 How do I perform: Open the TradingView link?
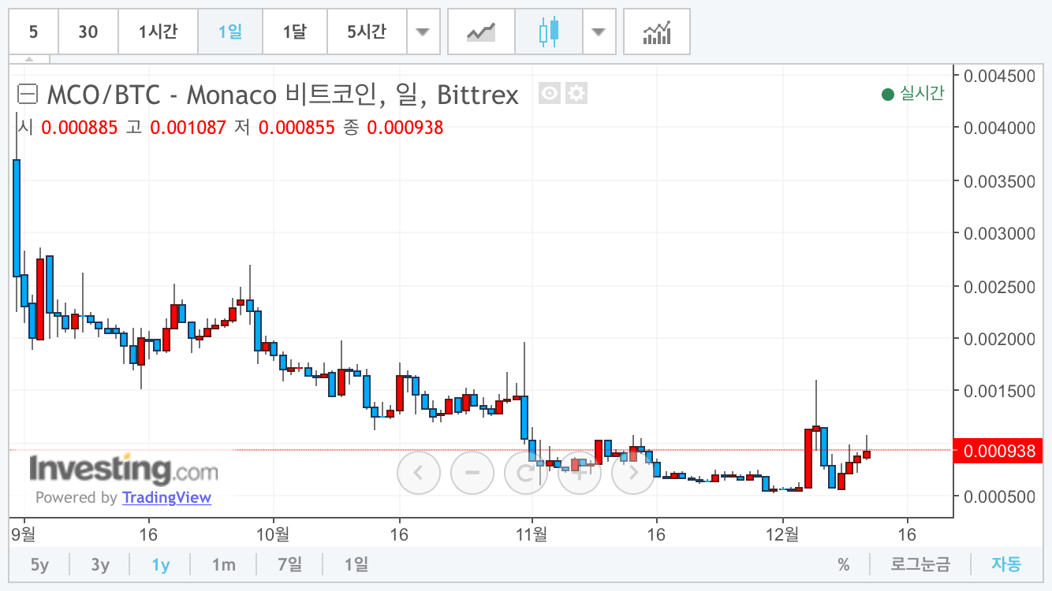(x=167, y=497)
